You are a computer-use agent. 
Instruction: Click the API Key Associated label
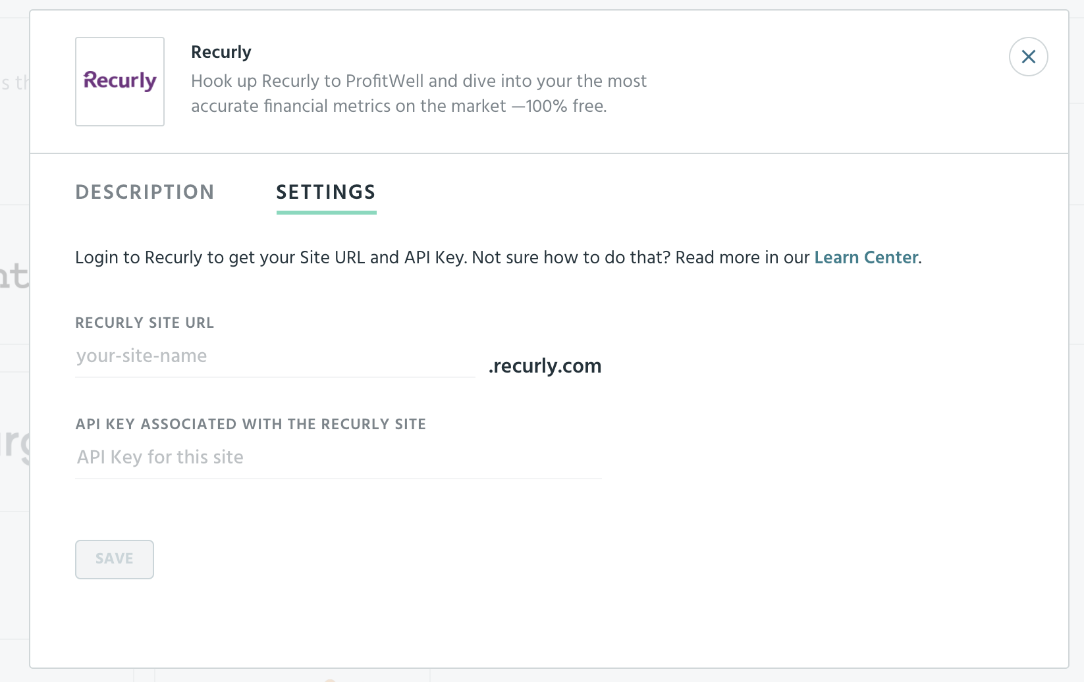click(251, 424)
